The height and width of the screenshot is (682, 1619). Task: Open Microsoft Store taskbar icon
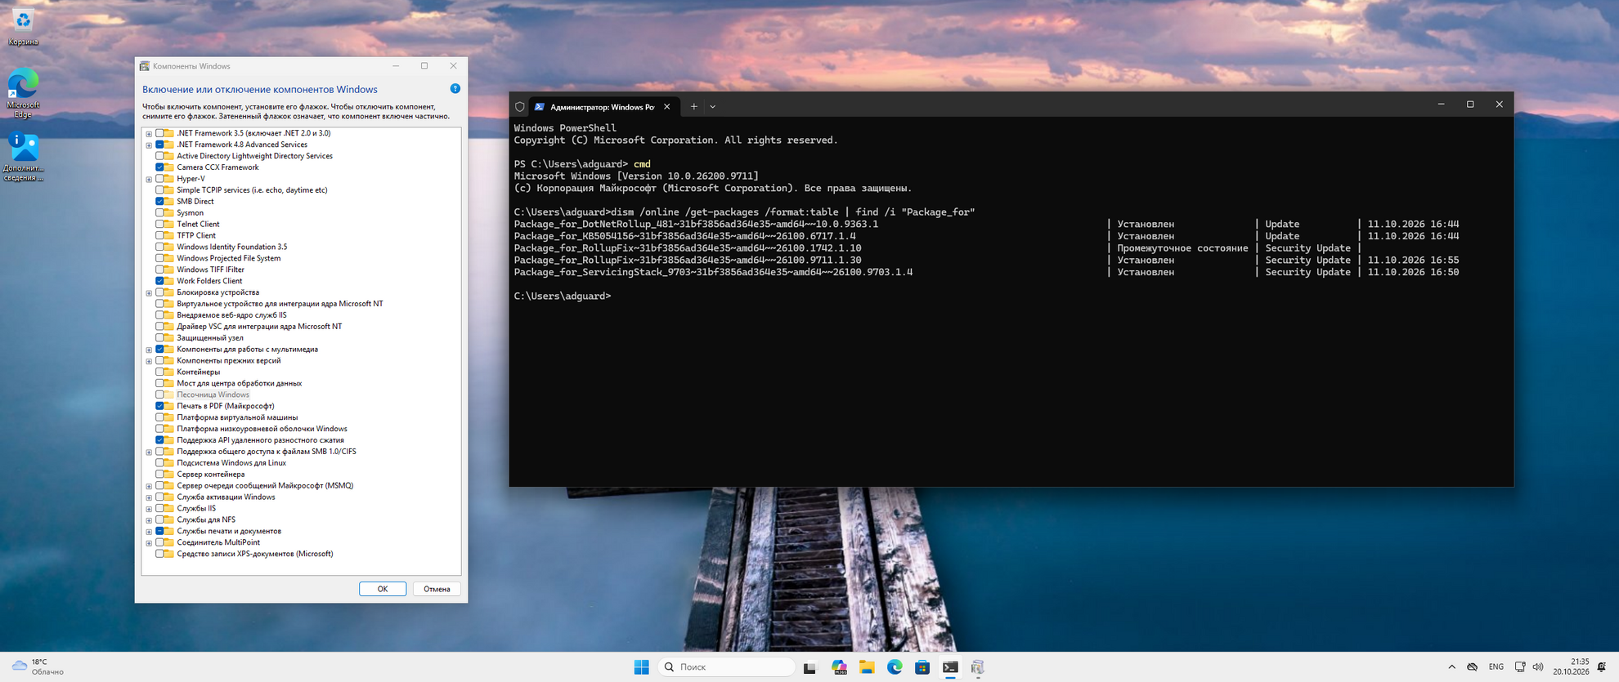(922, 667)
